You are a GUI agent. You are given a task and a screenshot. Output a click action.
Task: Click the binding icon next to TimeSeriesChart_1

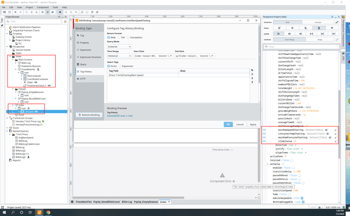49,85
